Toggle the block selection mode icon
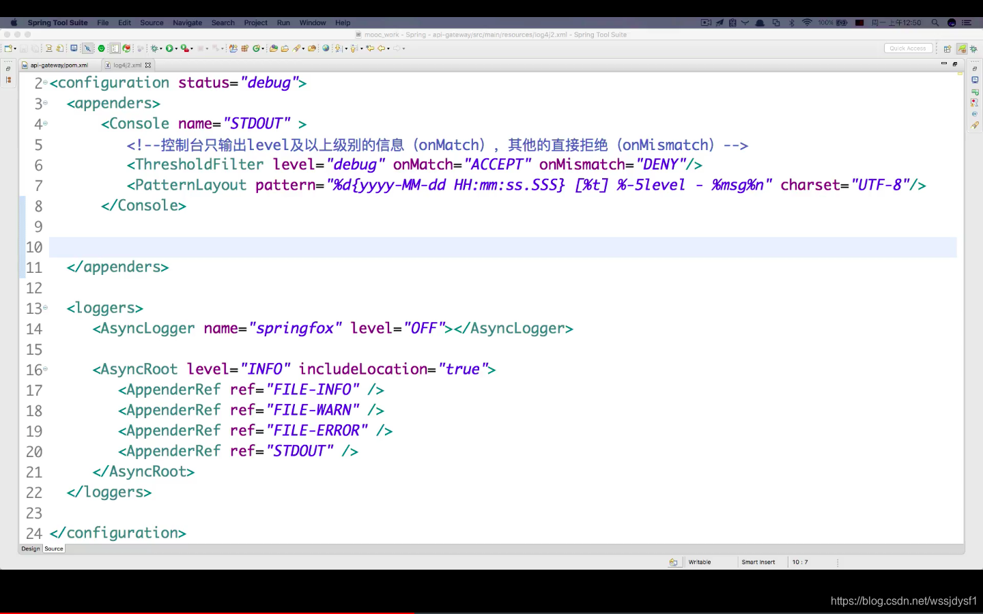Viewport: 983px width, 614px height. point(115,48)
